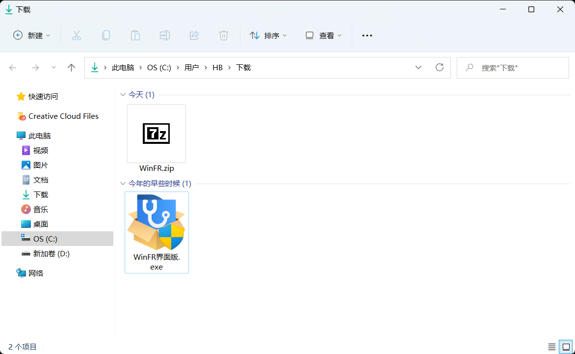The image size is (575, 354).
Task: Collapse the 今天 (1) group
Action: [x=123, y=95]
